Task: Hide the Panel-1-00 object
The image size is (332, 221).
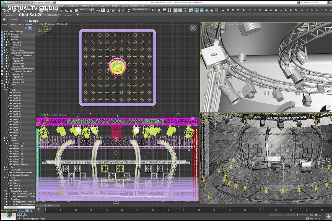Action: point(9,93)
